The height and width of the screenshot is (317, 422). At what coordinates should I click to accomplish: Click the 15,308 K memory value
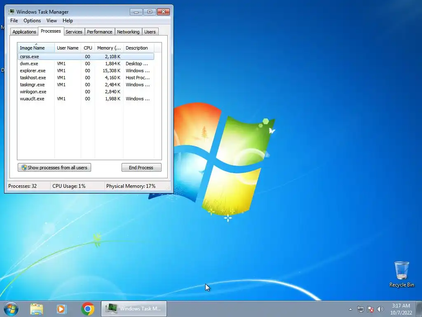(x=111, y=71)
